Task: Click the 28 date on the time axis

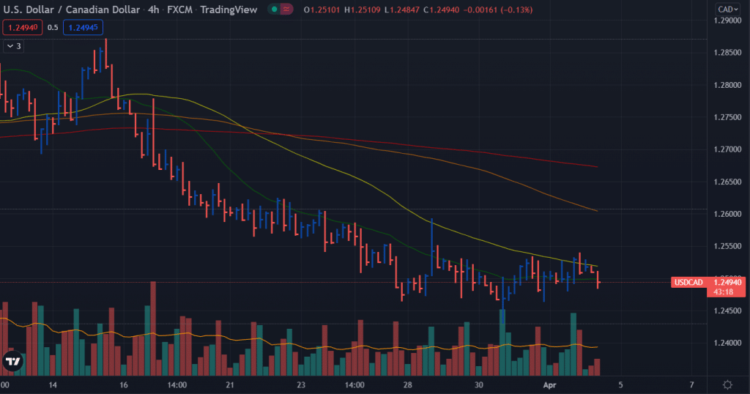Action: 407,385
